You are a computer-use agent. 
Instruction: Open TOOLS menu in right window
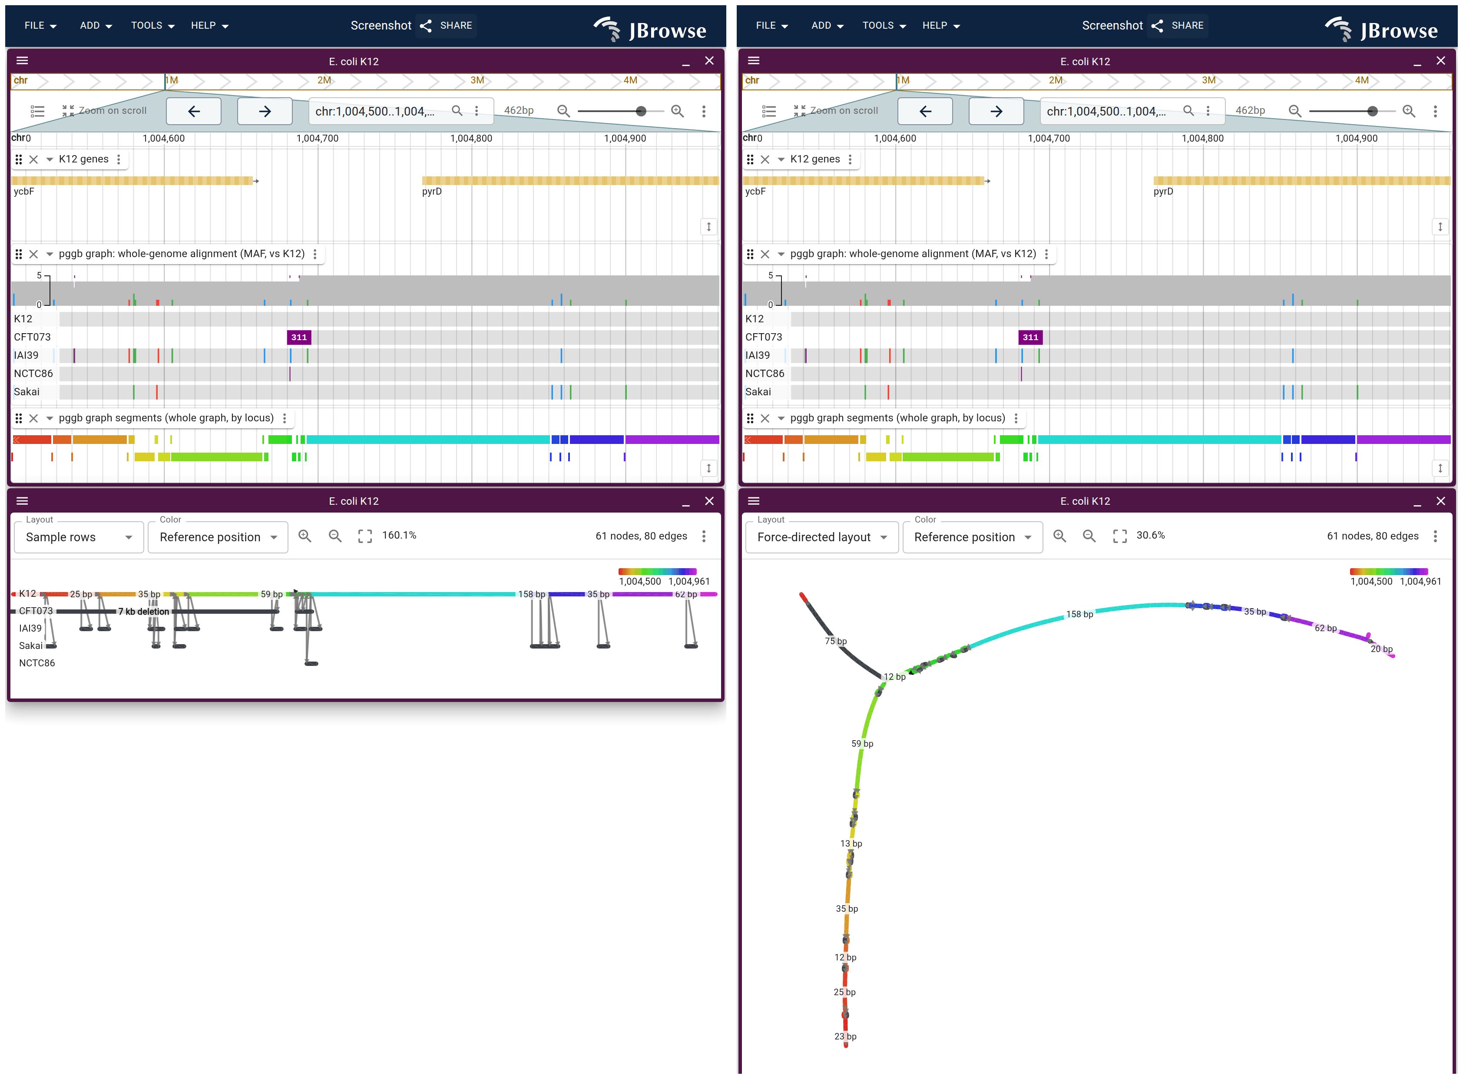pos(884,26)
